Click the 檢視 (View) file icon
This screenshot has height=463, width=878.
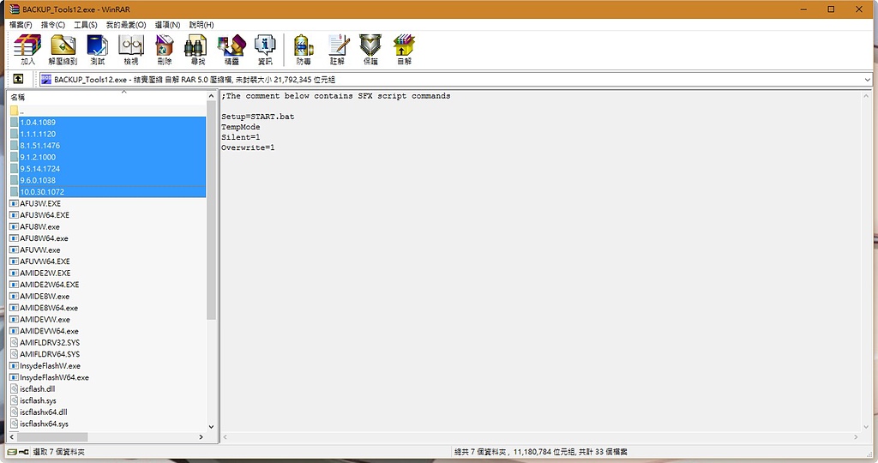(131, 50)
